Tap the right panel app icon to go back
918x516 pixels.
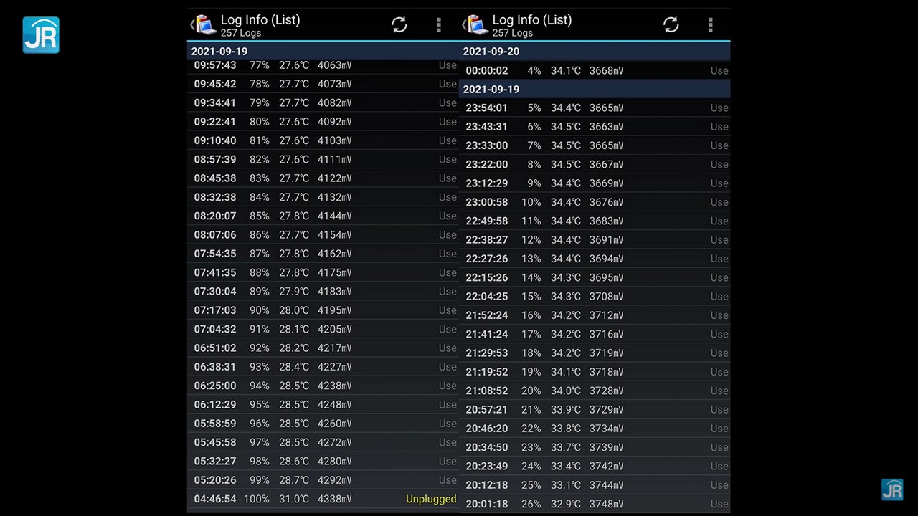point(475,25)
